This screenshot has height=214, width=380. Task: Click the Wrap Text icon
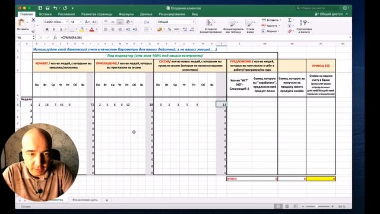(x=146, y=22)
